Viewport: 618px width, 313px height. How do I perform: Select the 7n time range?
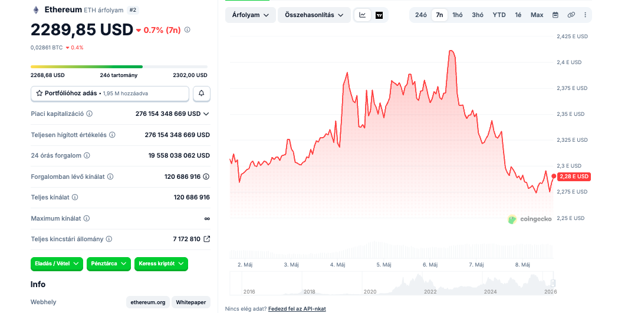point(439,15)
